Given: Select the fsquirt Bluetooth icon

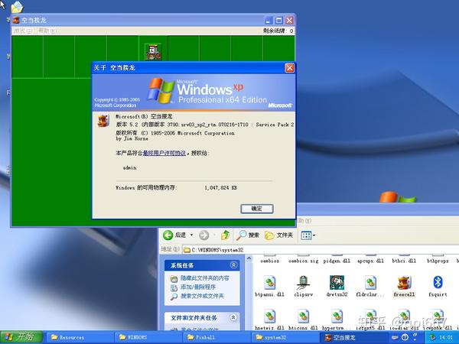Looking at the screenshot, I should pos(438,283).
